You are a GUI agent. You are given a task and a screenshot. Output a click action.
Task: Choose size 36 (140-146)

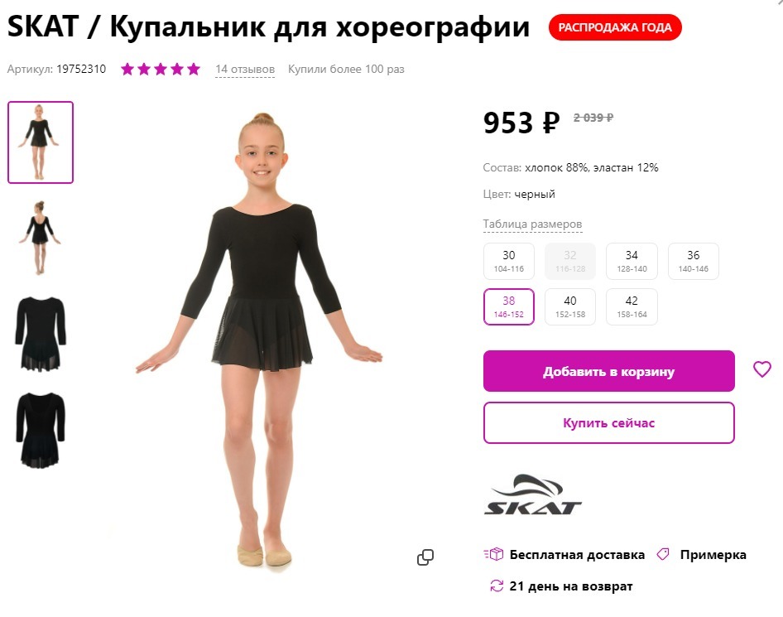[x=693, y=261]
